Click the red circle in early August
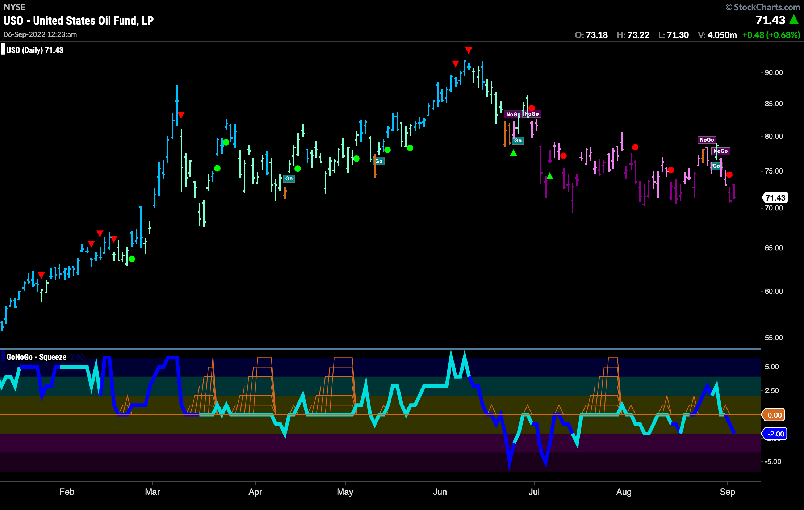 pos(635,147)
